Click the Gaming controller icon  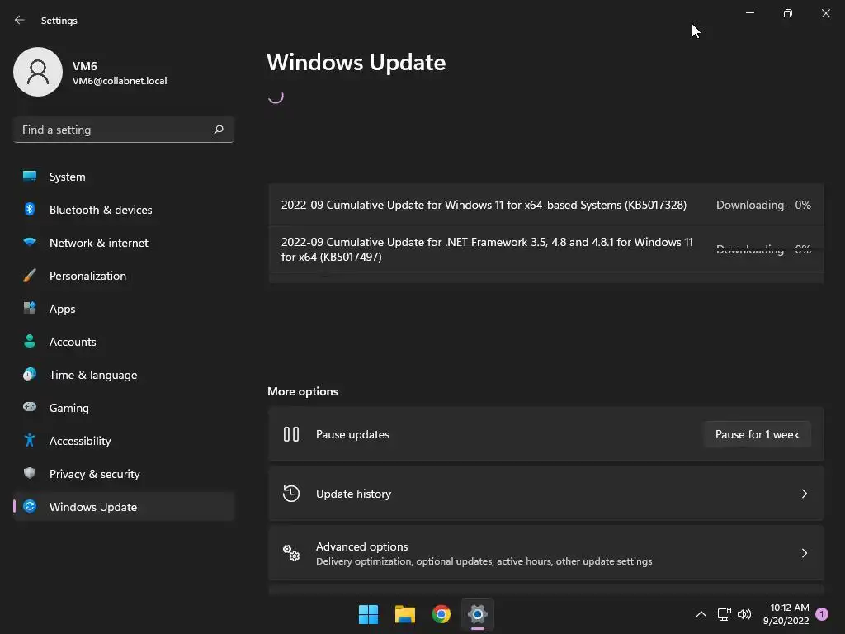[x=30, y=407]
